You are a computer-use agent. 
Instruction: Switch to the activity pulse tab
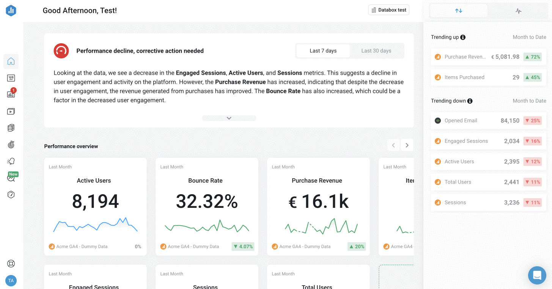[x=518, y=11]
